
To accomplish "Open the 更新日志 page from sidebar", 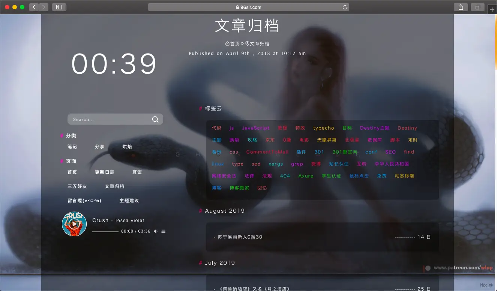I will coord(105,172).
